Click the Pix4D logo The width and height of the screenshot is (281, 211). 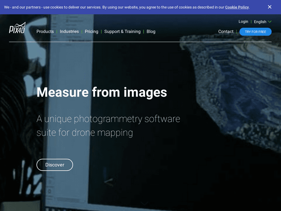[17, 28]
